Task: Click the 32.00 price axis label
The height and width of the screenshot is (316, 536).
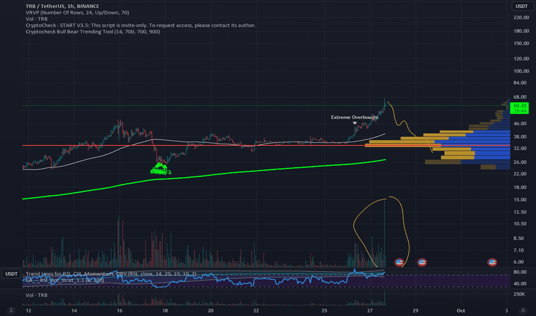Action: click(x=519, y=149)
